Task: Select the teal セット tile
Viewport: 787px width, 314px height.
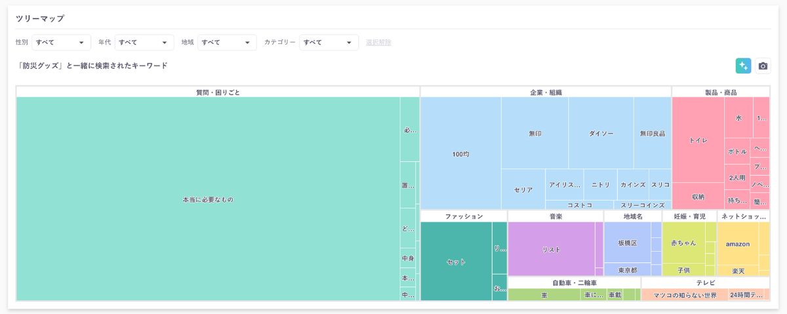Action: pyautogui.click(x=456, y=262)
